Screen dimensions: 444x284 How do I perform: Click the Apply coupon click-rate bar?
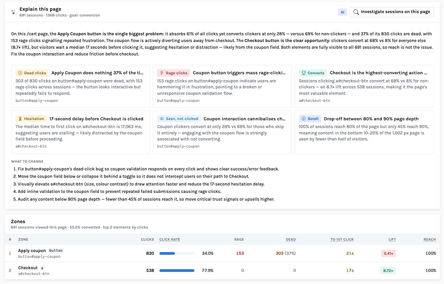177,253
